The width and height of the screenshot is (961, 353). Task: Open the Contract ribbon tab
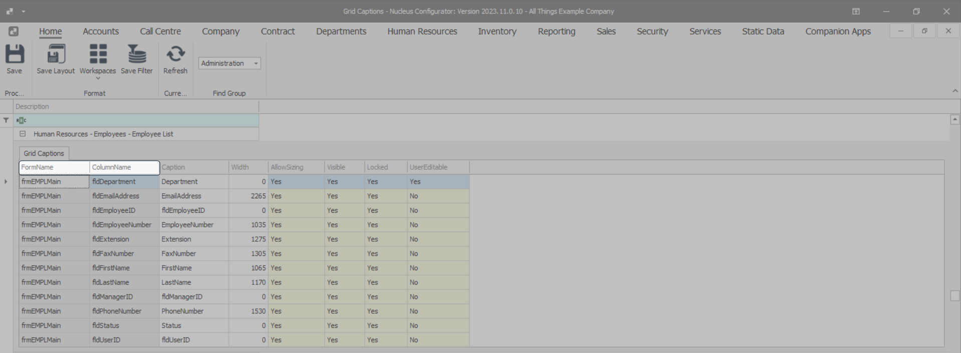pos(278,31)
